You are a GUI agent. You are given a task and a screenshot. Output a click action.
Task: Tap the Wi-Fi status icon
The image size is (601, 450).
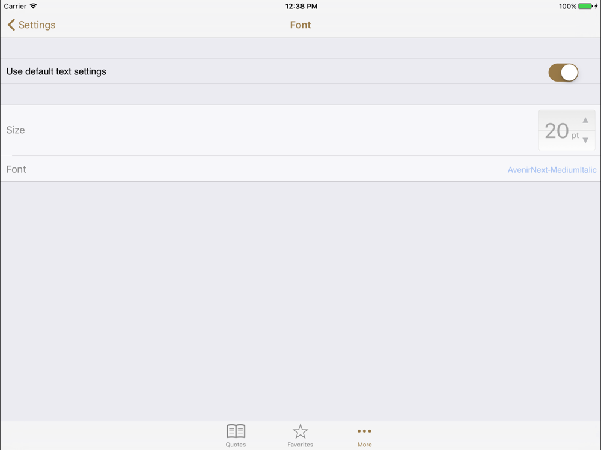point(33,6)
